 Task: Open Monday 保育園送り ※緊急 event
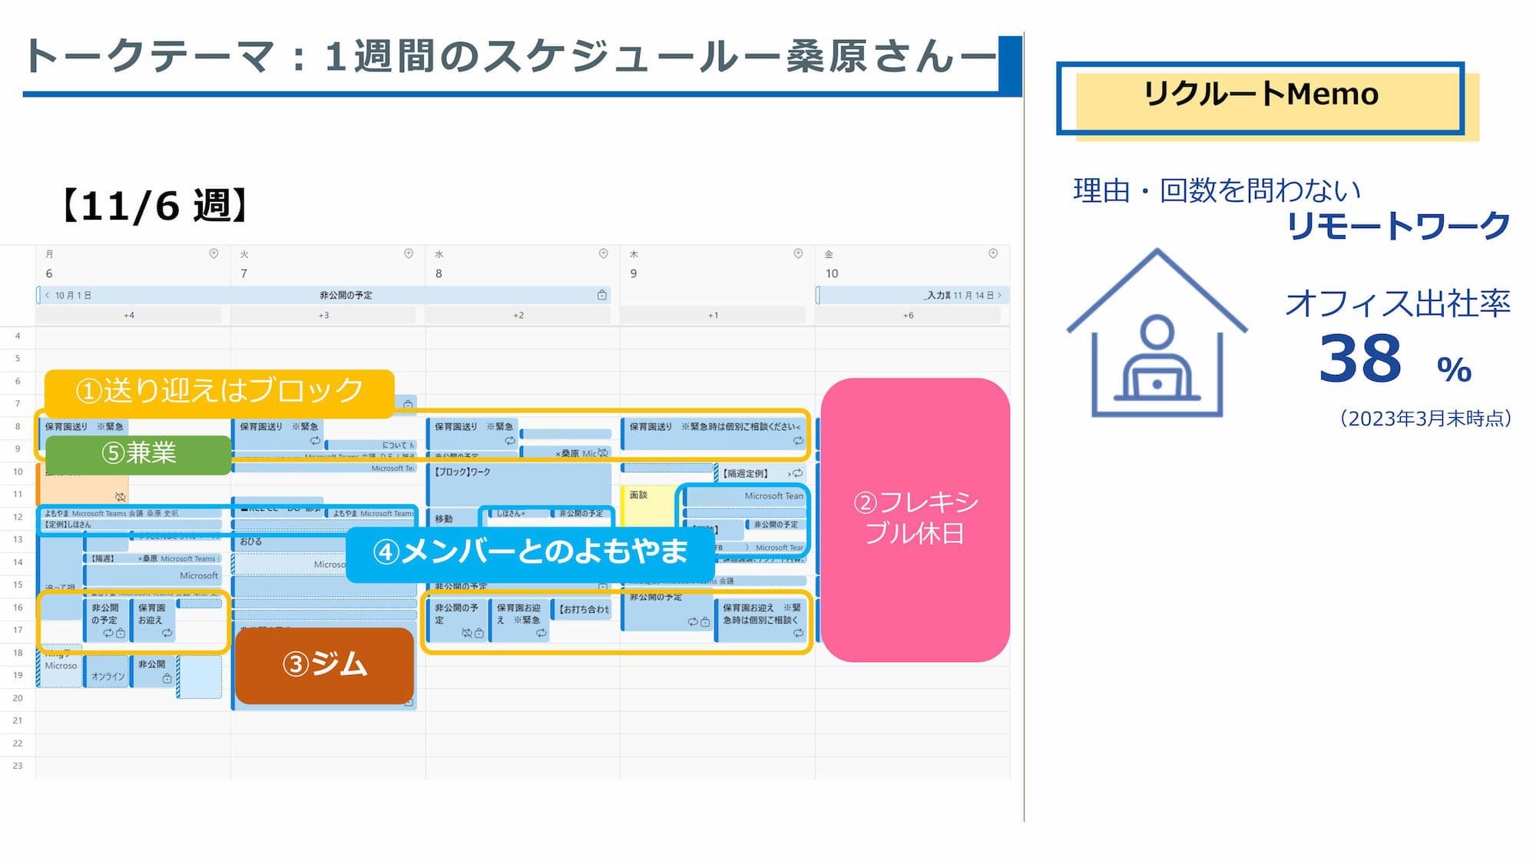84,427
